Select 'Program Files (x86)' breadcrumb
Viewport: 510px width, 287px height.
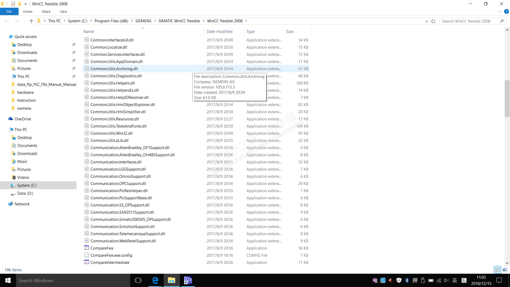[x=112, y=21]
